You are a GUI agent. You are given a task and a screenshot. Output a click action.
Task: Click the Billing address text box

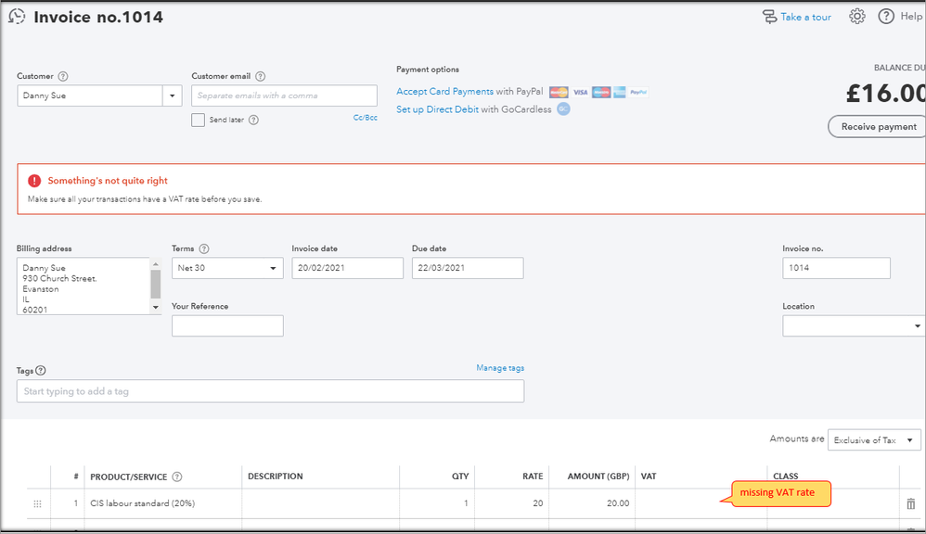pos(84,286)
